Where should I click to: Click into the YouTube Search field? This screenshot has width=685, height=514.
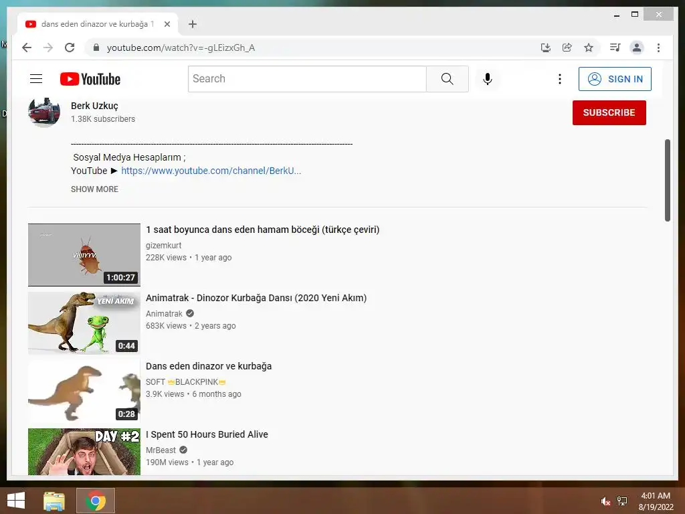click(307, 79)
